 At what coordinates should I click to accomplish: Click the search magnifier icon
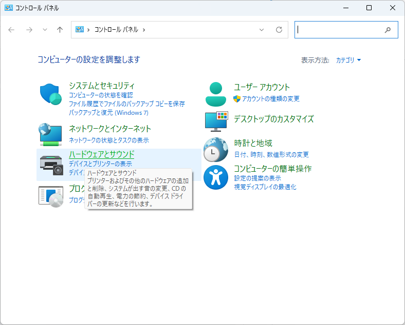pos(388,30)
